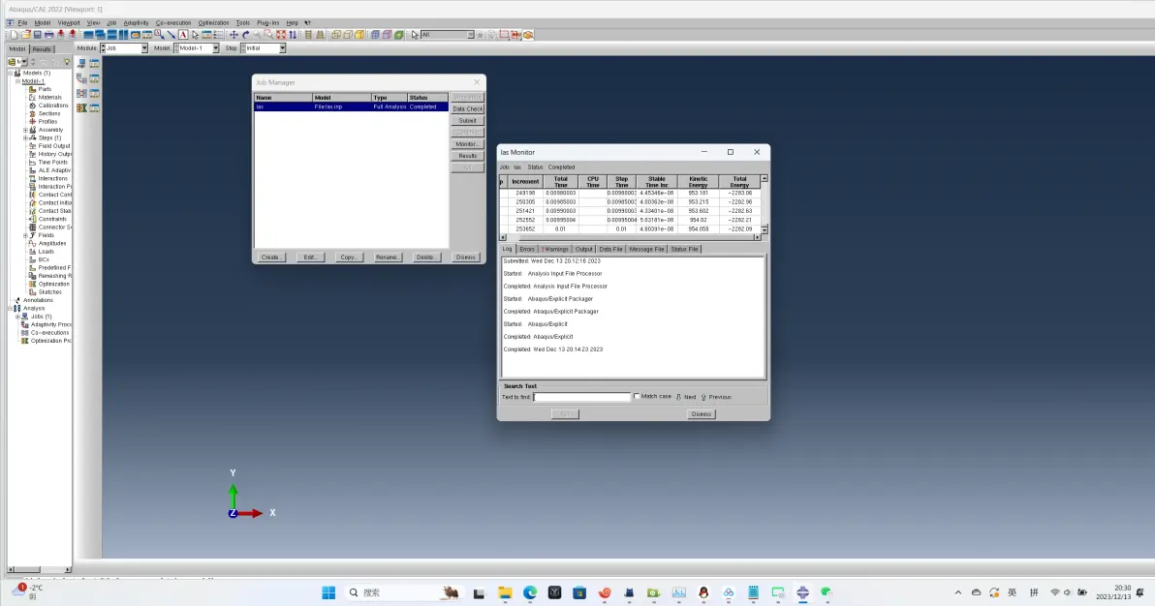The height and width of the screenshot is (606, 1155).
Task: Click the New model database icon
Action: [14, 35]
